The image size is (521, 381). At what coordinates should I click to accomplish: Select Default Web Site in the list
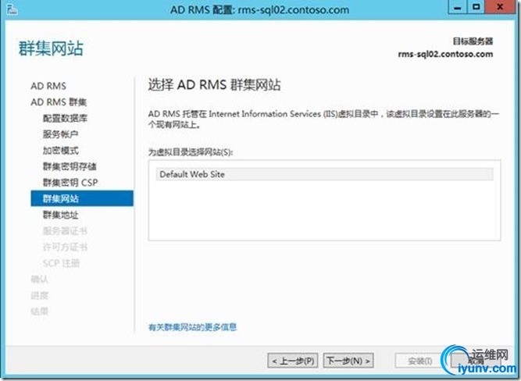coord(325,174)
